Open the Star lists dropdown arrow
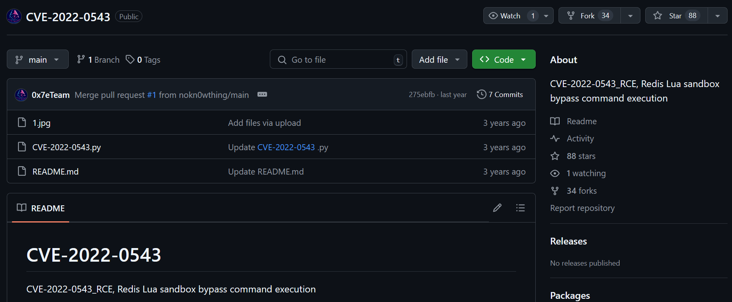The image size is (732, 302). [718, 16]
